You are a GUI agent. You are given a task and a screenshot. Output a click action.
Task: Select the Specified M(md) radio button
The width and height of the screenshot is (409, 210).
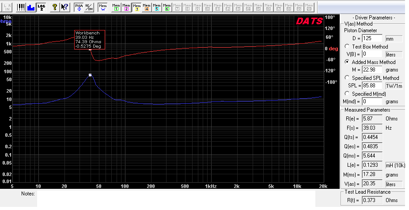point(347,94)
